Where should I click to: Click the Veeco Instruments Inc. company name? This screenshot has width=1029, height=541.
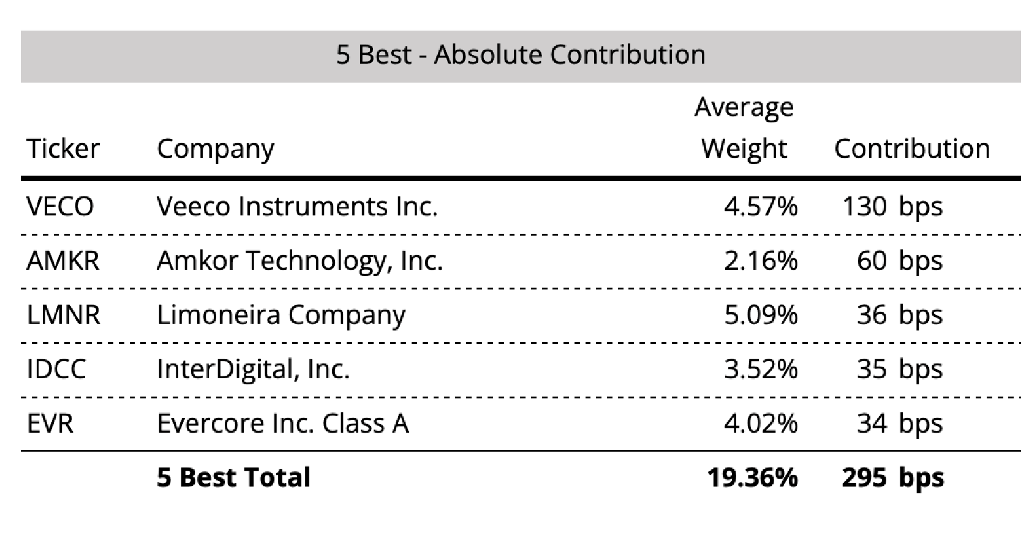point(297,206)
